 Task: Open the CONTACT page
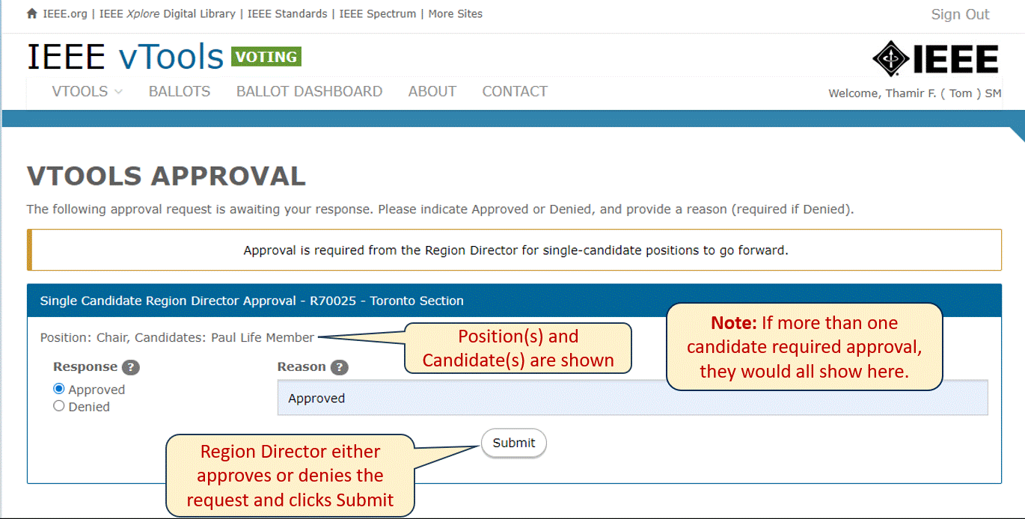tap(515, 91)
